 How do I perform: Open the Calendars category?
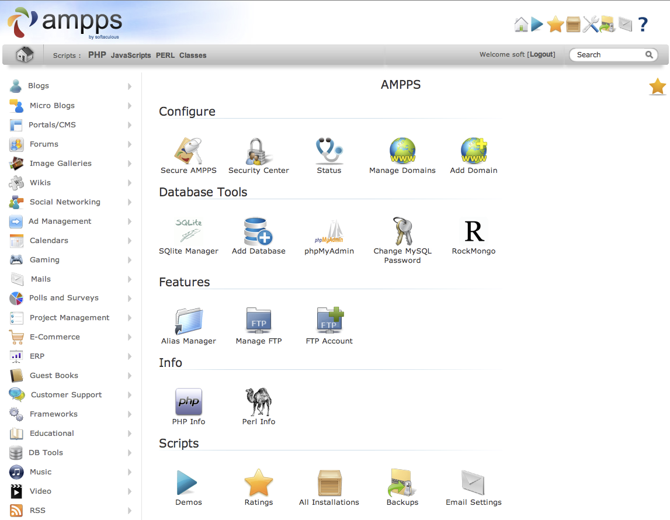(x=48, y=240)
